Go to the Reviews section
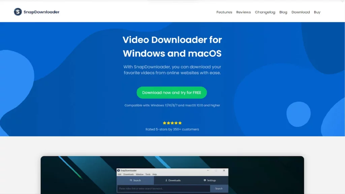Image resolution: width=345 pixels, height=194 pixels. [243, 12]
